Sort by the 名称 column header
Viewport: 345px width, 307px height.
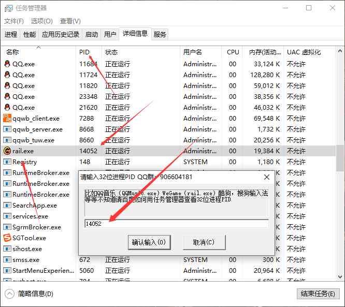click(x=39, y=52)
